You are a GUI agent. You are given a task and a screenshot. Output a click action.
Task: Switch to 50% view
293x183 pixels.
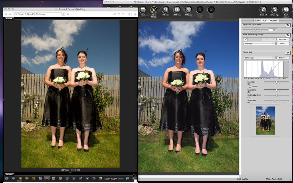tap(165, 10)
